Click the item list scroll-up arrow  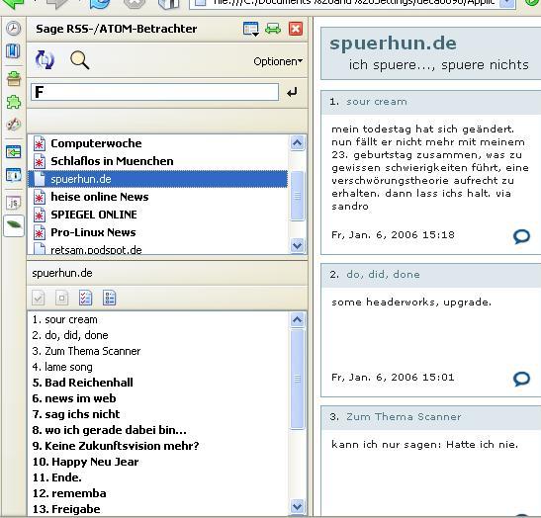pos(297,319)
